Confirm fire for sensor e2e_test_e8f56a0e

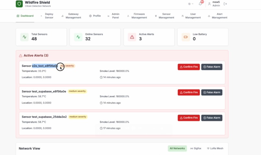coord(189,67)
